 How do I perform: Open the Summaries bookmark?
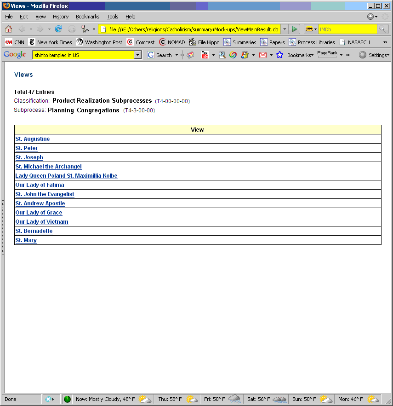coord(239,42)
